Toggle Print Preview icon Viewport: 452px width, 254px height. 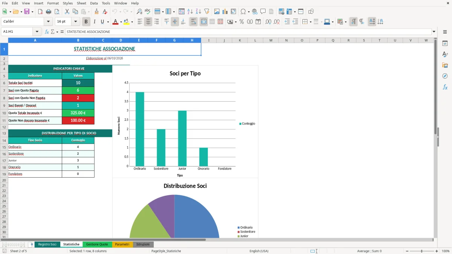click(56, 12)
